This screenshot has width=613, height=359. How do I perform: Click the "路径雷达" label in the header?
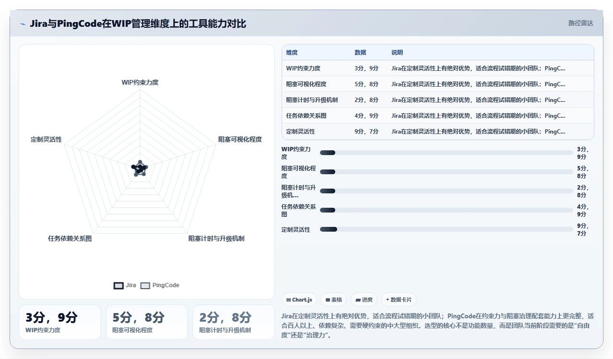580,23
